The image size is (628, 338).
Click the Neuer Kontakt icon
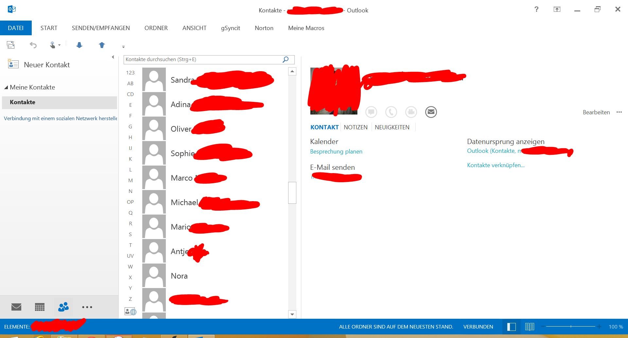pyautogui.click(x=13, y=64)
